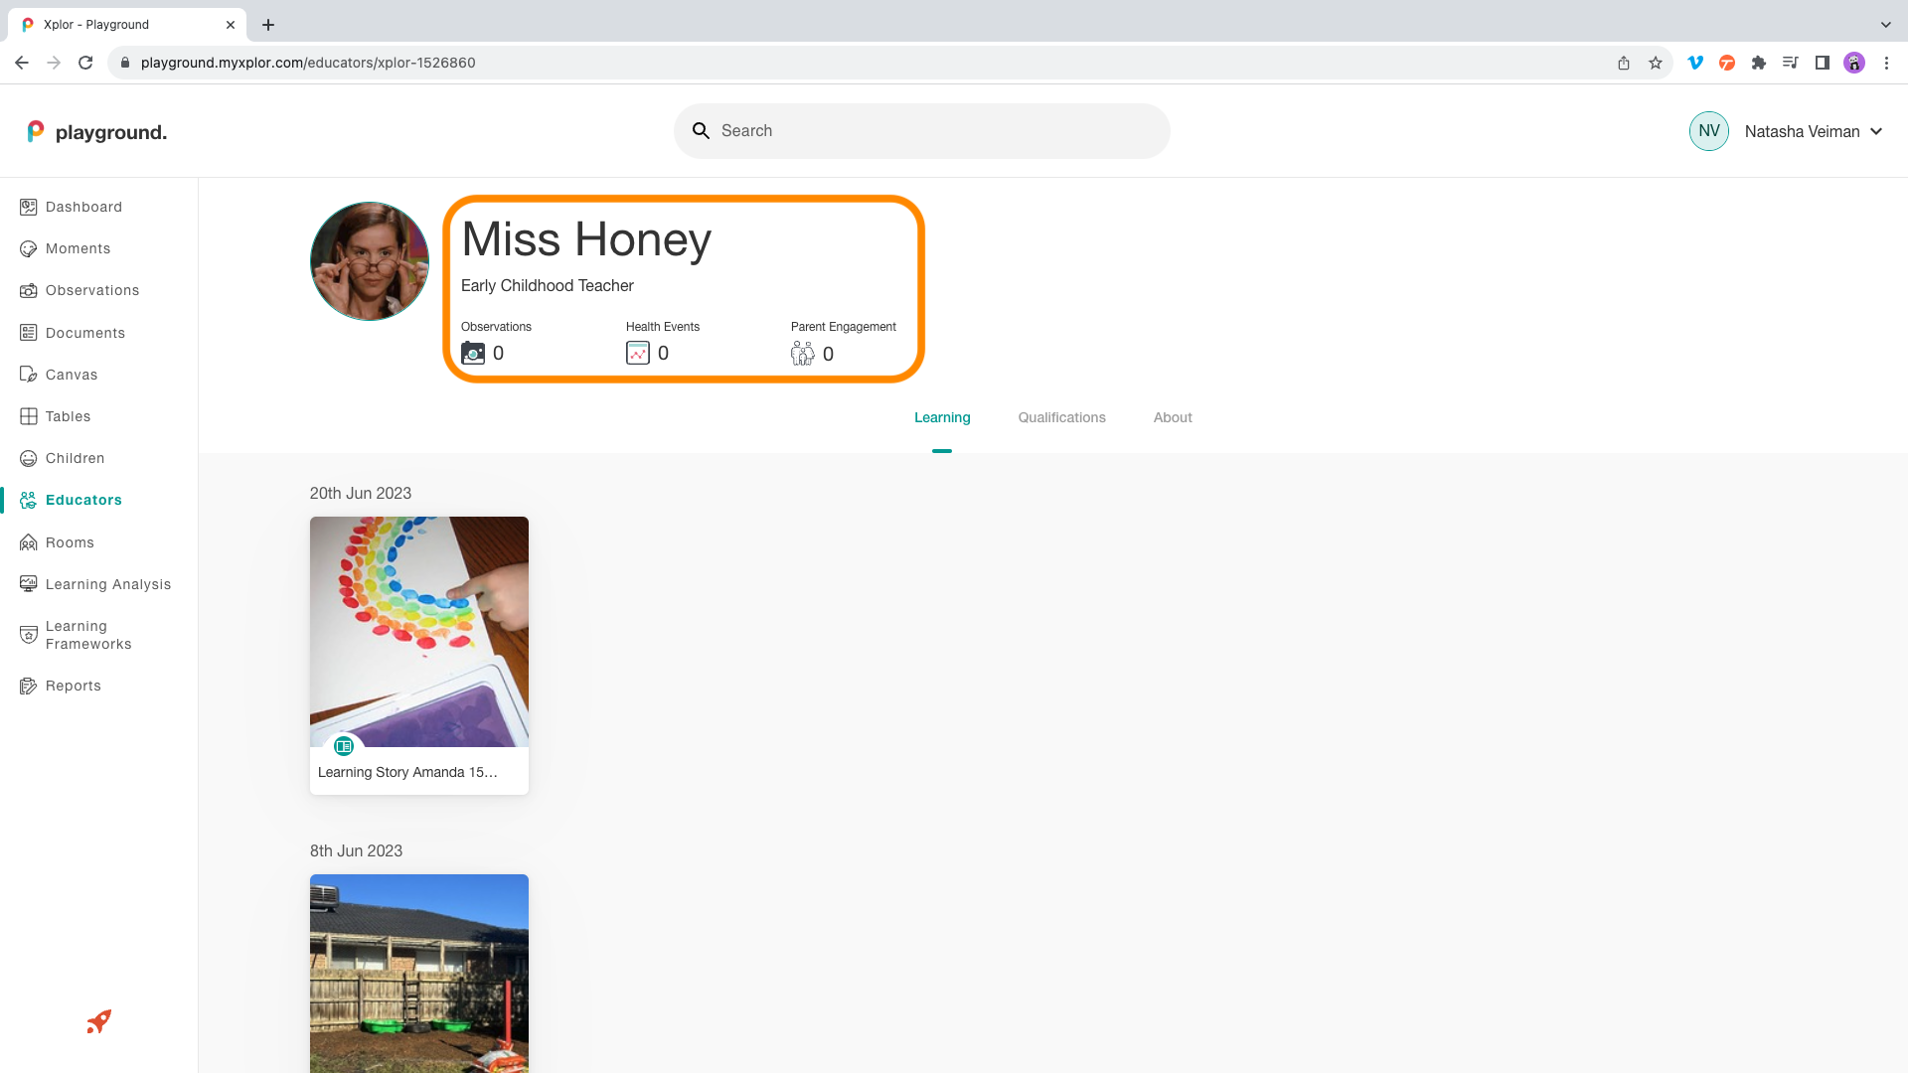Open the Canvas sidebar icon

[x=28, y=375]
